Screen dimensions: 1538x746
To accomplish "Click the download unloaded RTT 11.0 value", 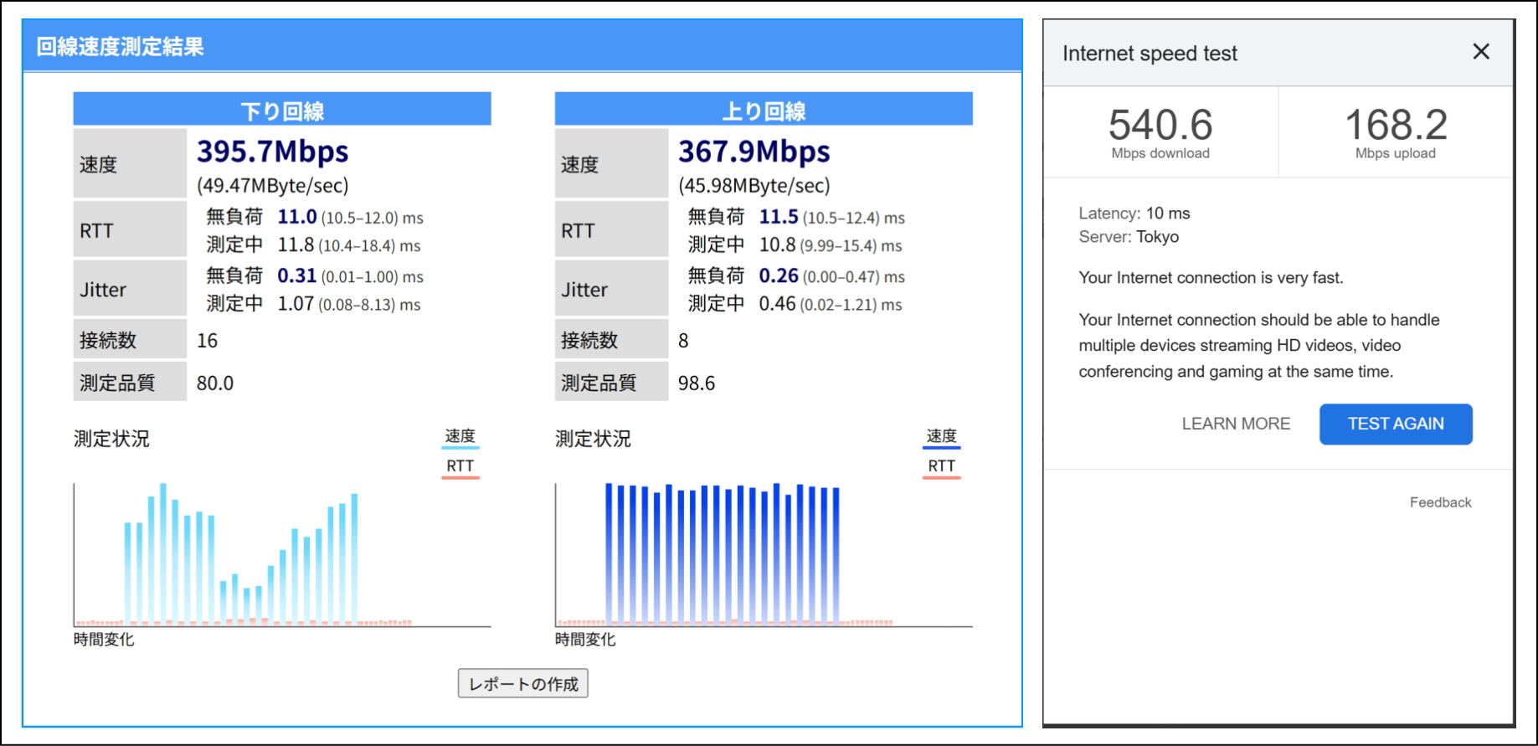I will (297, 217).
